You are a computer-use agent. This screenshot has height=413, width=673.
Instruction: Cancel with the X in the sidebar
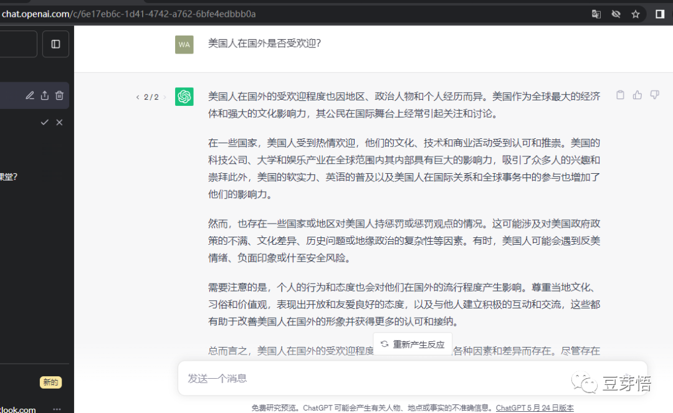click(x=59, y=123)
